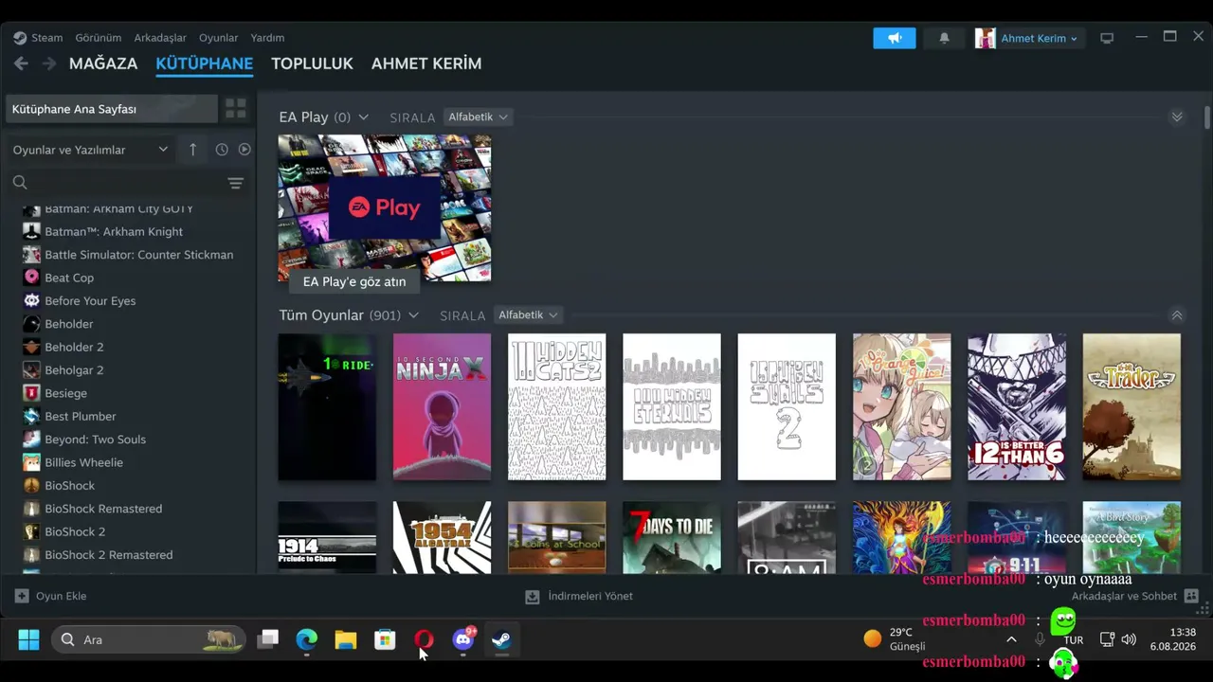Screen dimensions: 1213x682
Task: Open Tüm Oyunlar Alfabetik sort dropdown
Action: tap(528, 314)
